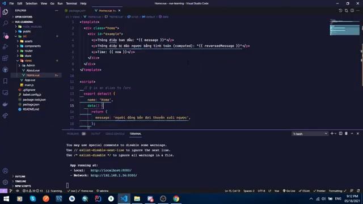This screenshot has height=204, width=363.
Task: Open the Extensions view
Action: tap(5, 58)
